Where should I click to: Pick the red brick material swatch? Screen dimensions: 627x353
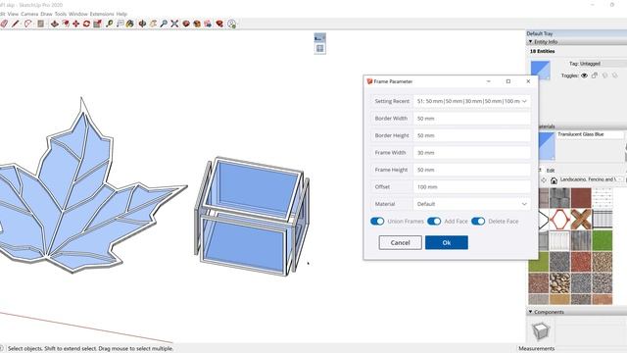[581, 198]
